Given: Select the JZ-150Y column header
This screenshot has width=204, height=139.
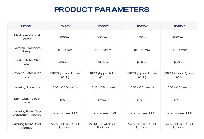Looking at the screenshot, I should [179, 26].
